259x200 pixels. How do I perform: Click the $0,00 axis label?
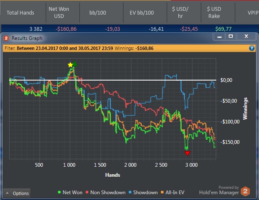pos(226,80)
